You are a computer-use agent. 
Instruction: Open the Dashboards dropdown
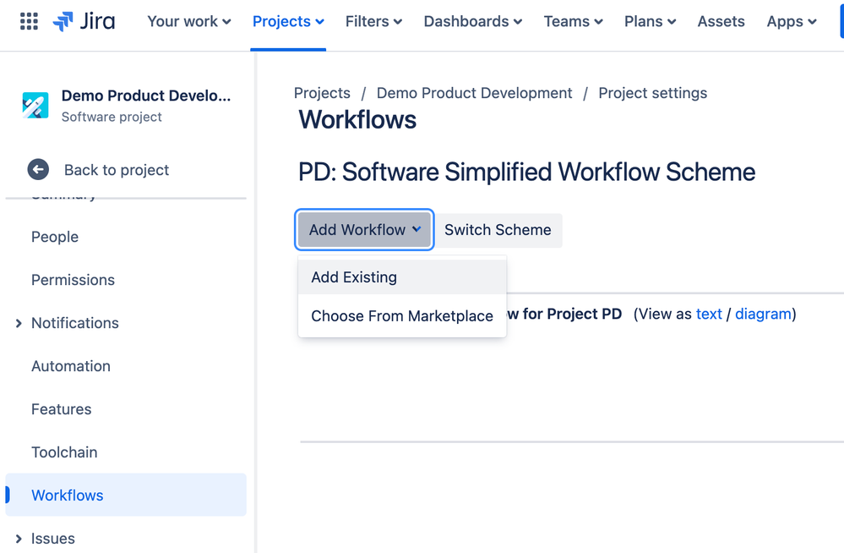pyautogui.click(x=472, y=21)
